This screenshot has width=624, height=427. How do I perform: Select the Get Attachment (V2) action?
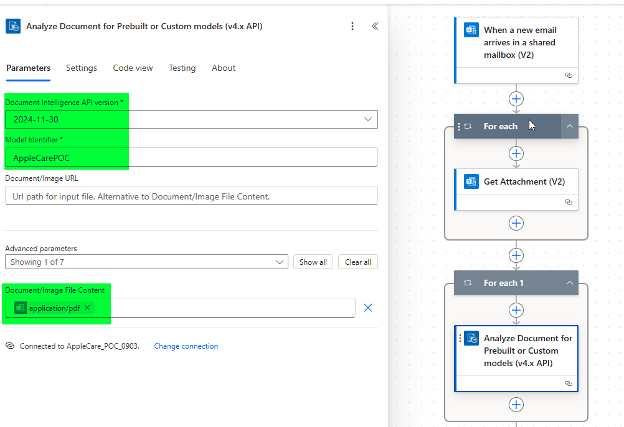516,190
